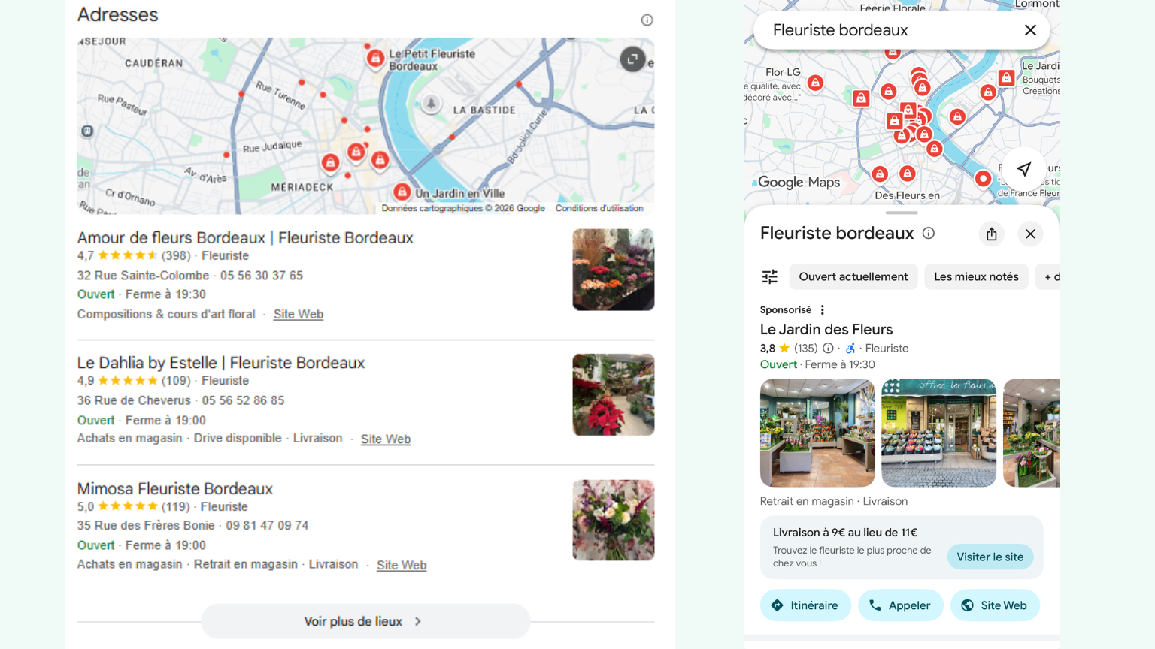Click the Visiter le site button
The width and height of the screenshot is (1155, 649).
coord(990,557)
